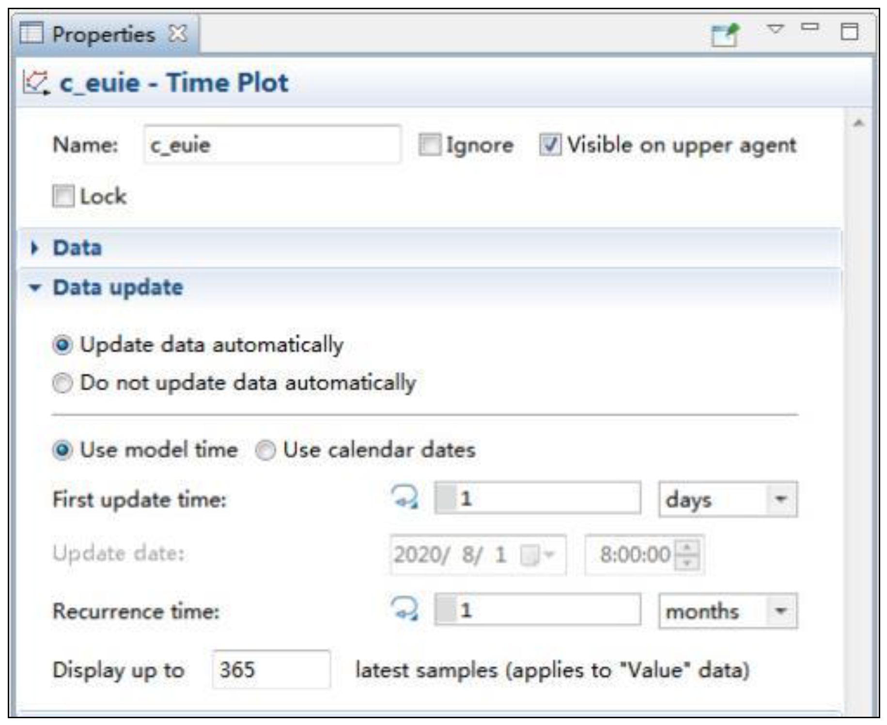
Task: Click the Display up to 365 field
Action: point(270,670)
